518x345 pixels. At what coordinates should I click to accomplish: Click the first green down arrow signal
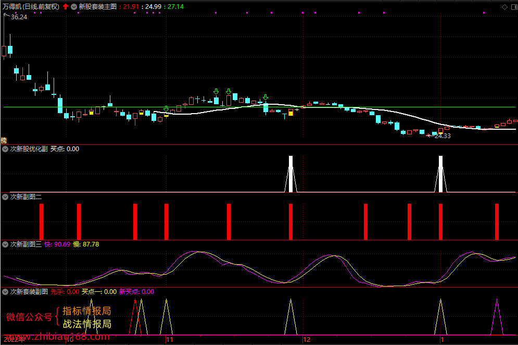pyautogui.click(x=166, y=109)
